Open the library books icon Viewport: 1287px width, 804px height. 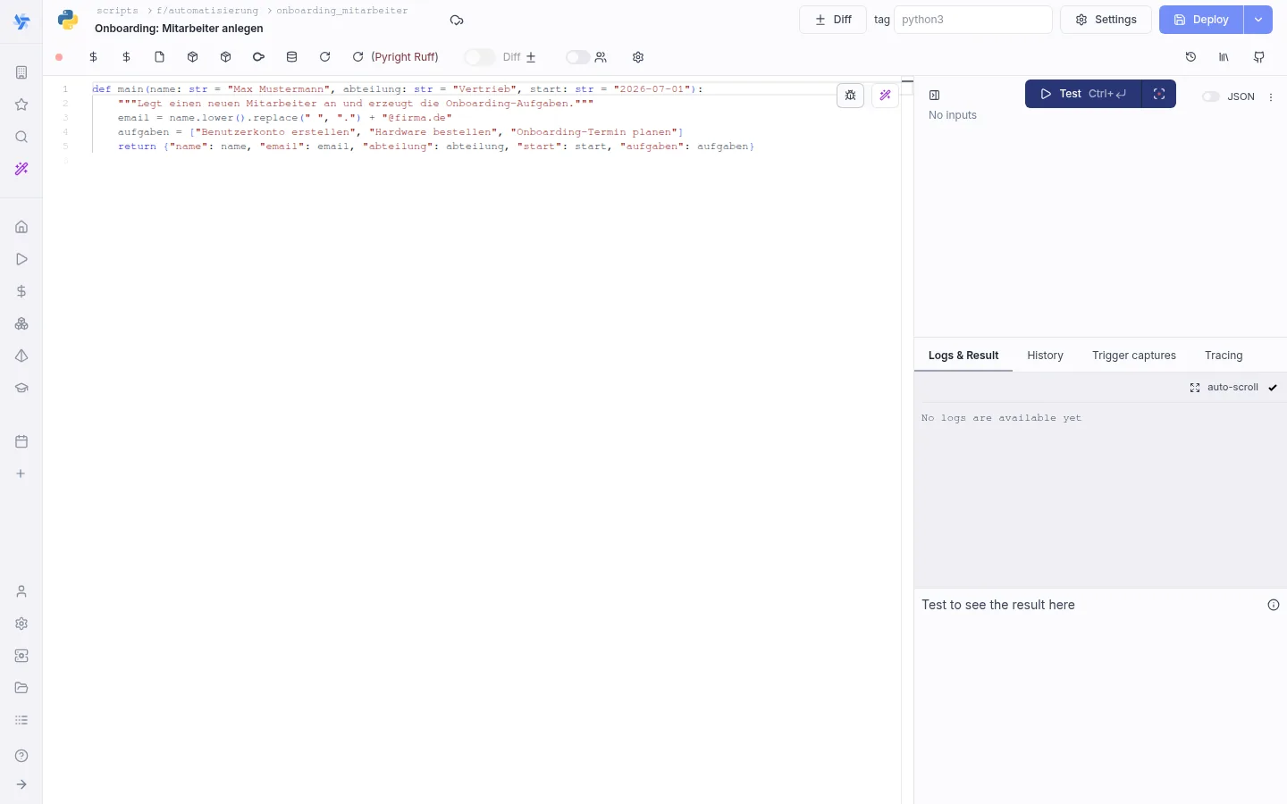point(1224,57)
